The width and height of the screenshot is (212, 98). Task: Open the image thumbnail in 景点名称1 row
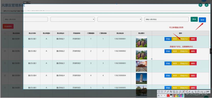point(142,42)
